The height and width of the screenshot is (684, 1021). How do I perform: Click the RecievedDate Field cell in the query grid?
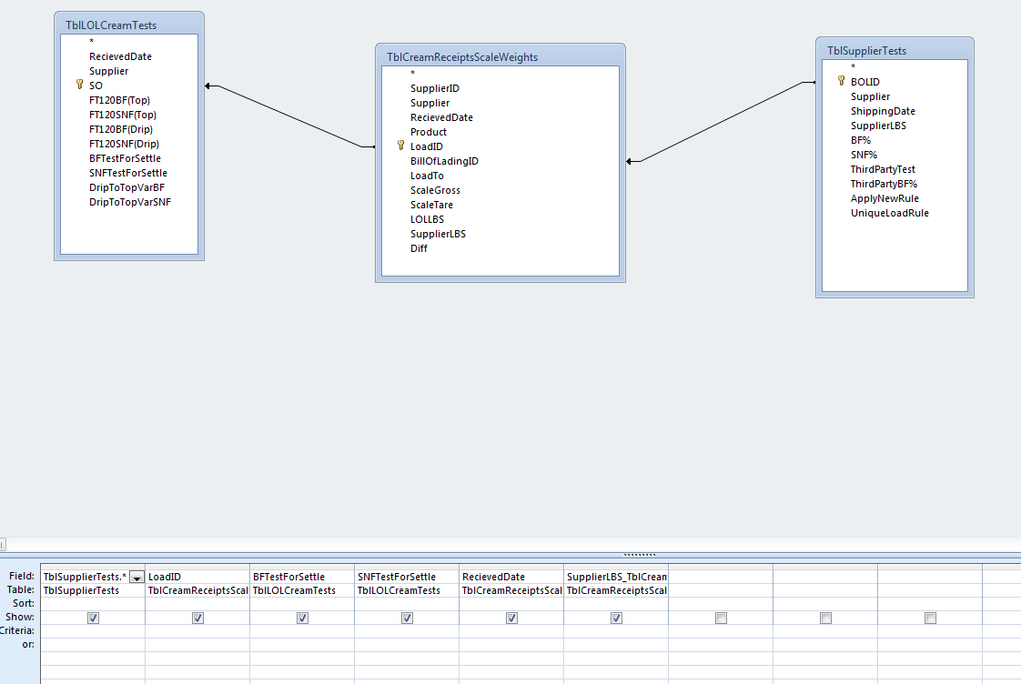point(511,577)
